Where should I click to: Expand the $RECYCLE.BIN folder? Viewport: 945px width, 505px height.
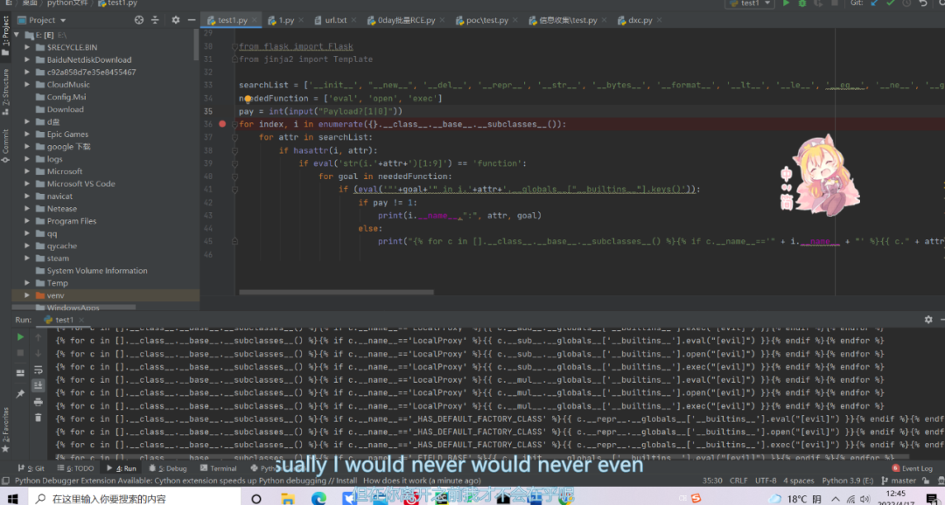click(x=27, y=47)
